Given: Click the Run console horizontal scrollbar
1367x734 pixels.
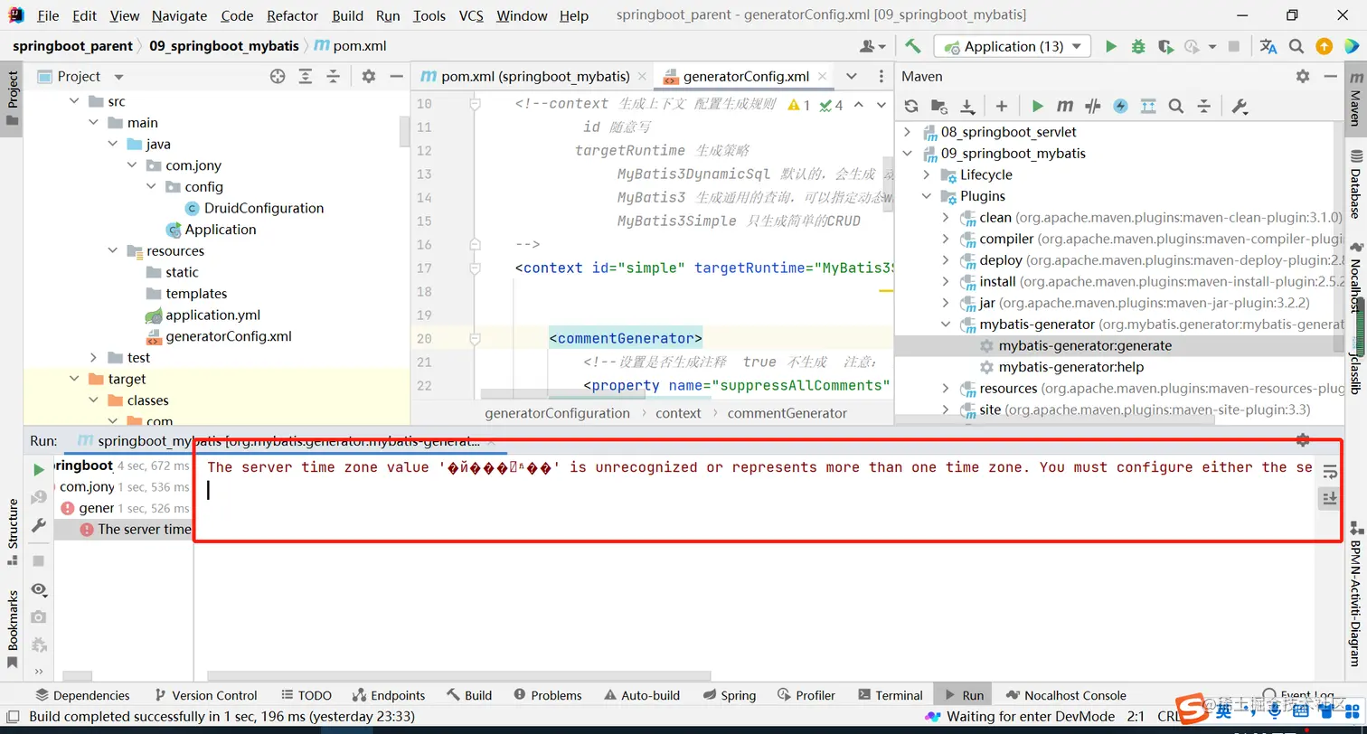Looking at the screenshot, I should (458, 675).
